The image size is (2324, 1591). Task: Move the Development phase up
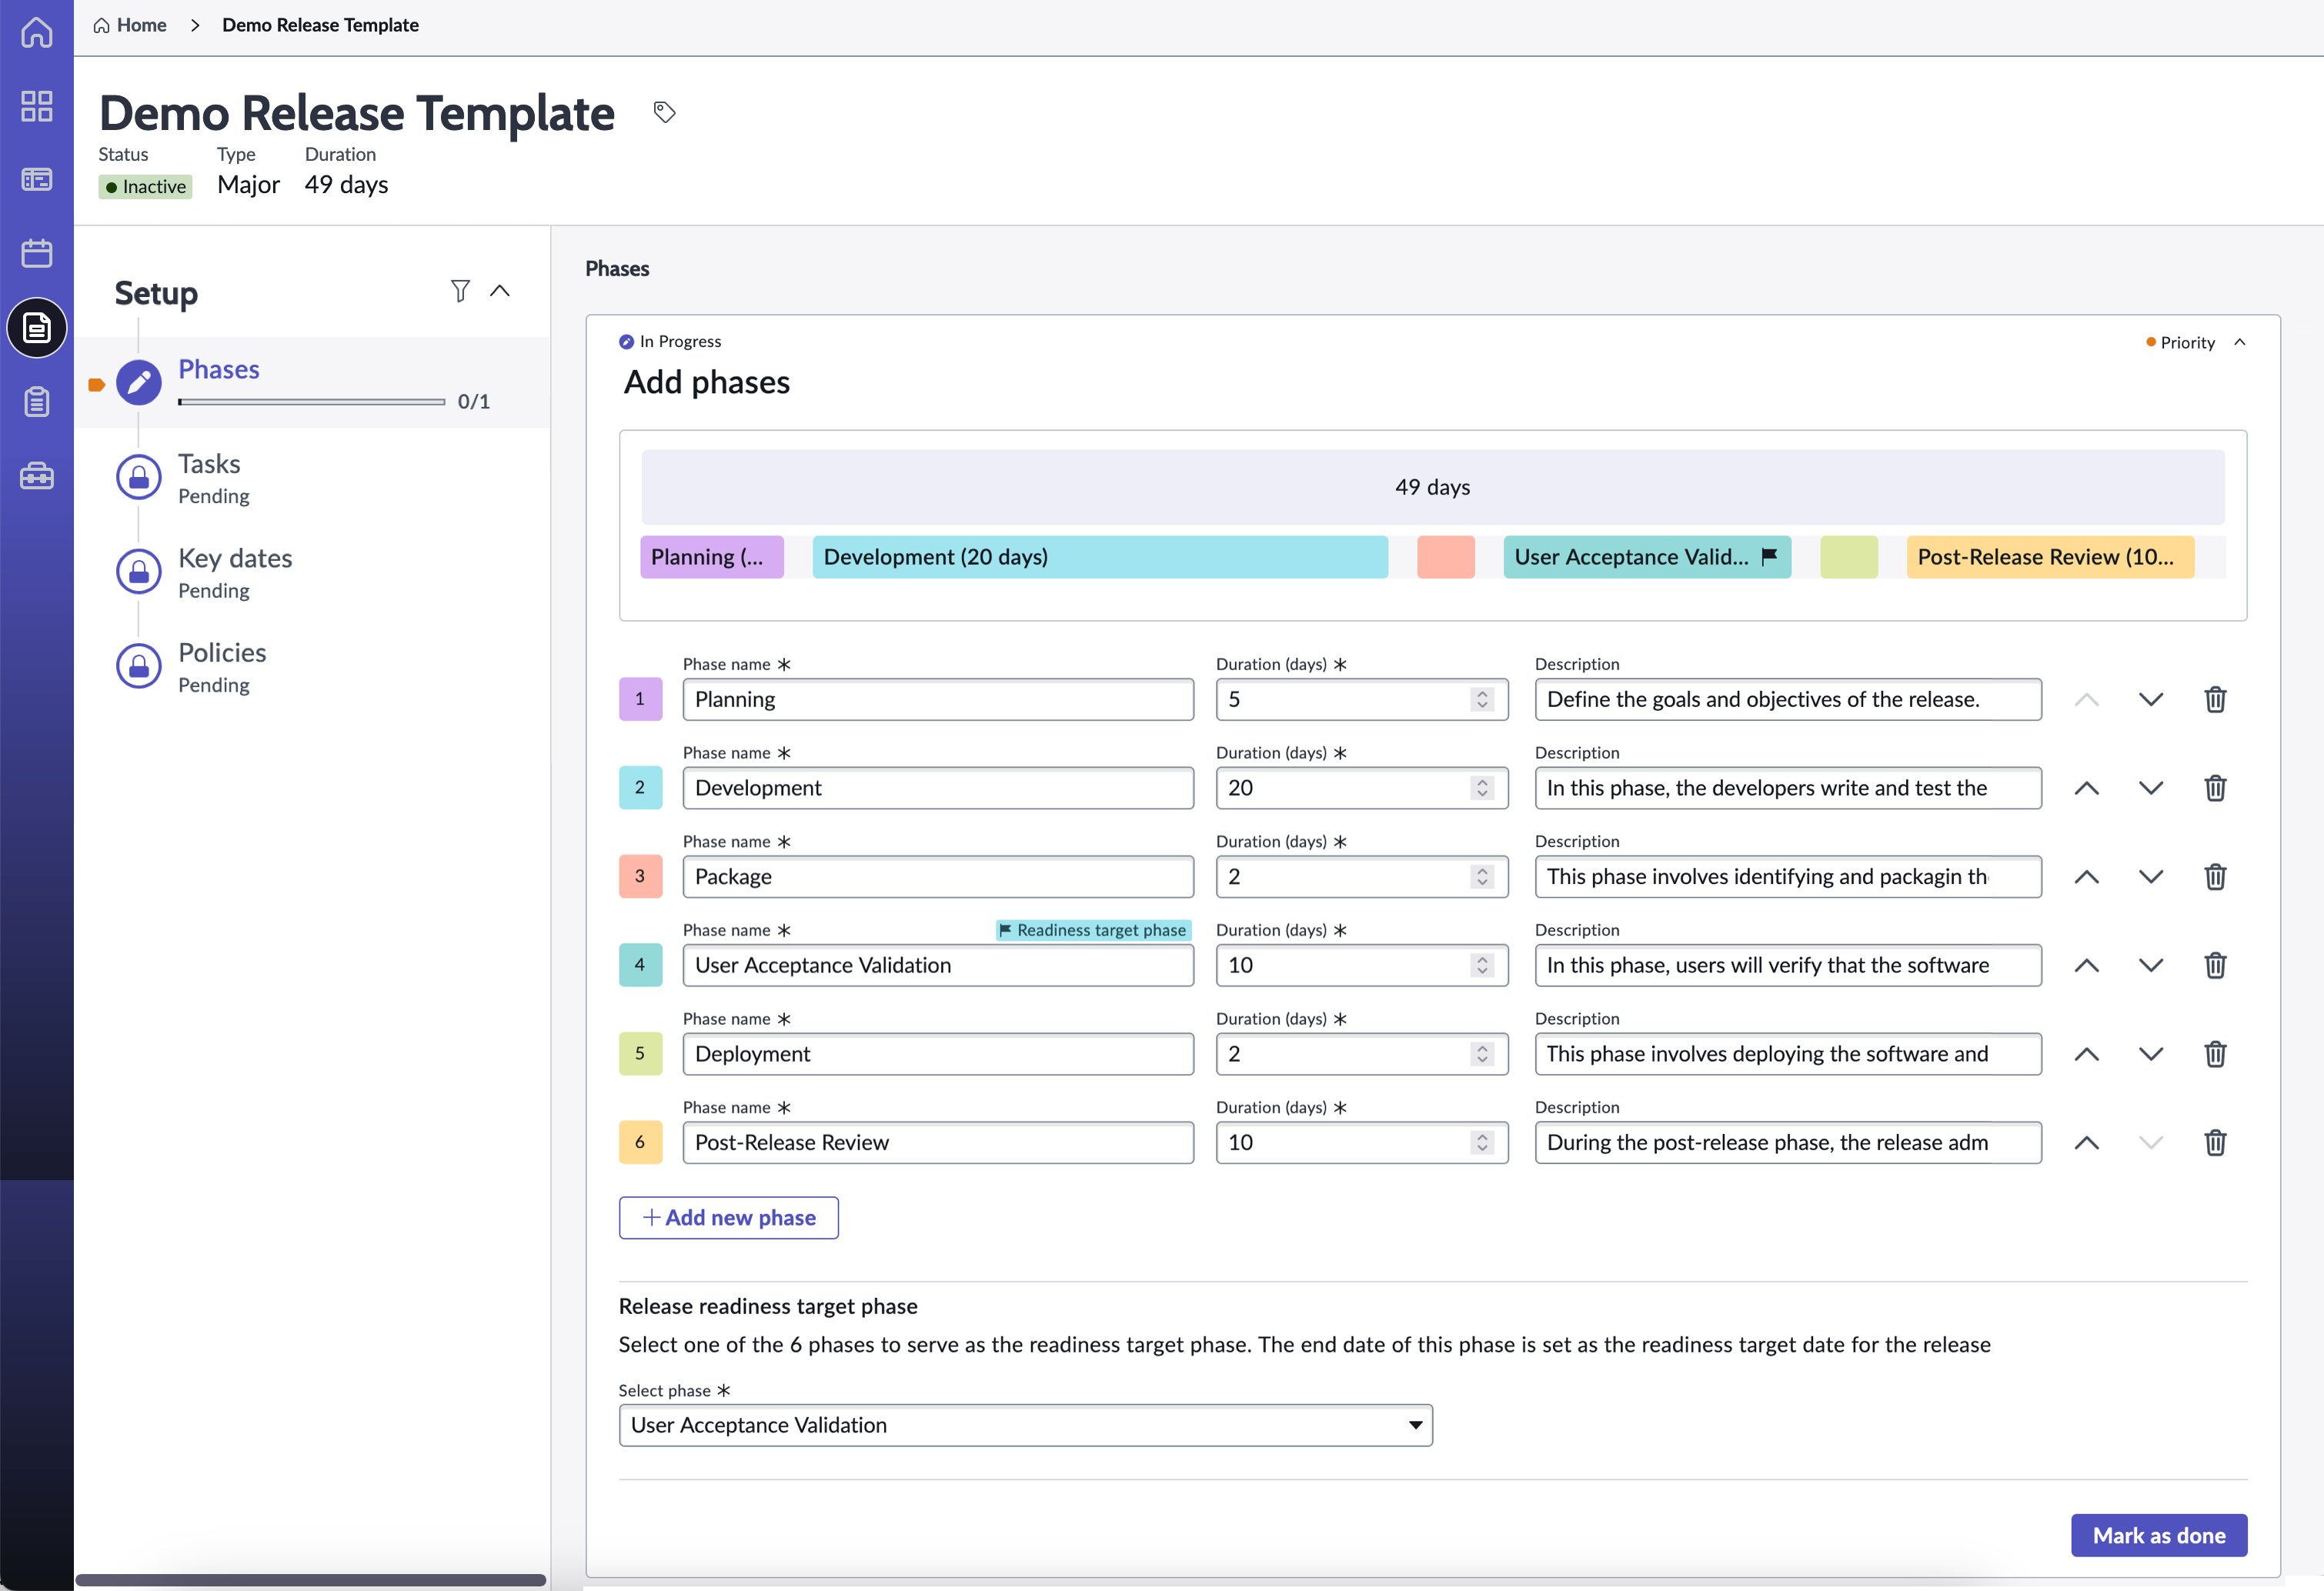tap(2087, 788)
